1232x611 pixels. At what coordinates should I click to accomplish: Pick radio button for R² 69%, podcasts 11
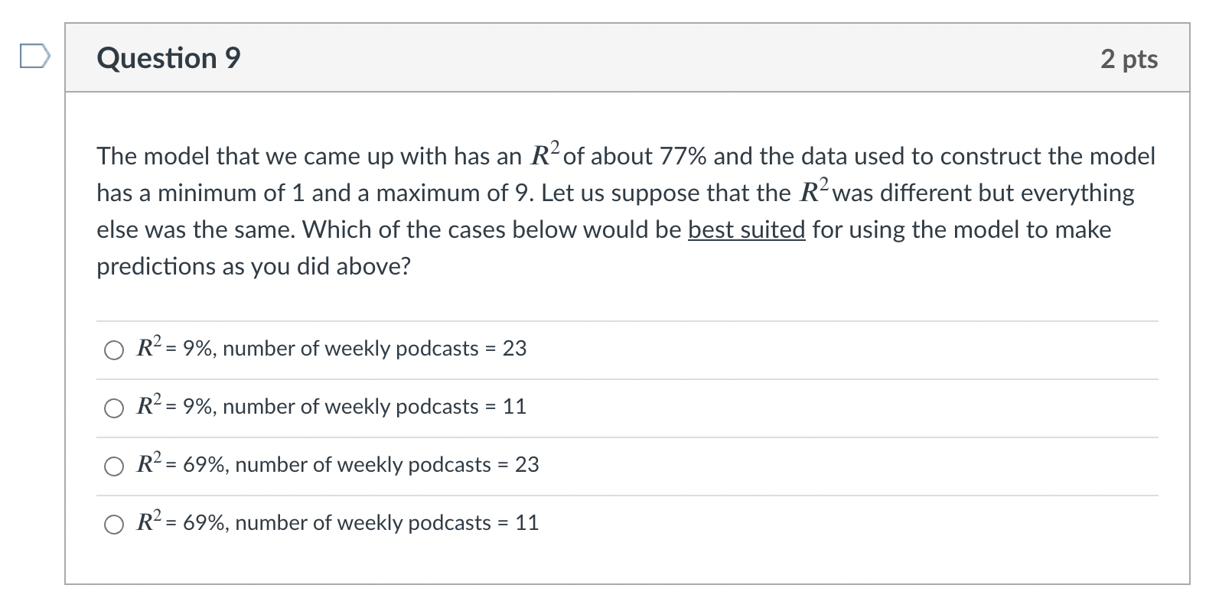(x=114, y=525)
